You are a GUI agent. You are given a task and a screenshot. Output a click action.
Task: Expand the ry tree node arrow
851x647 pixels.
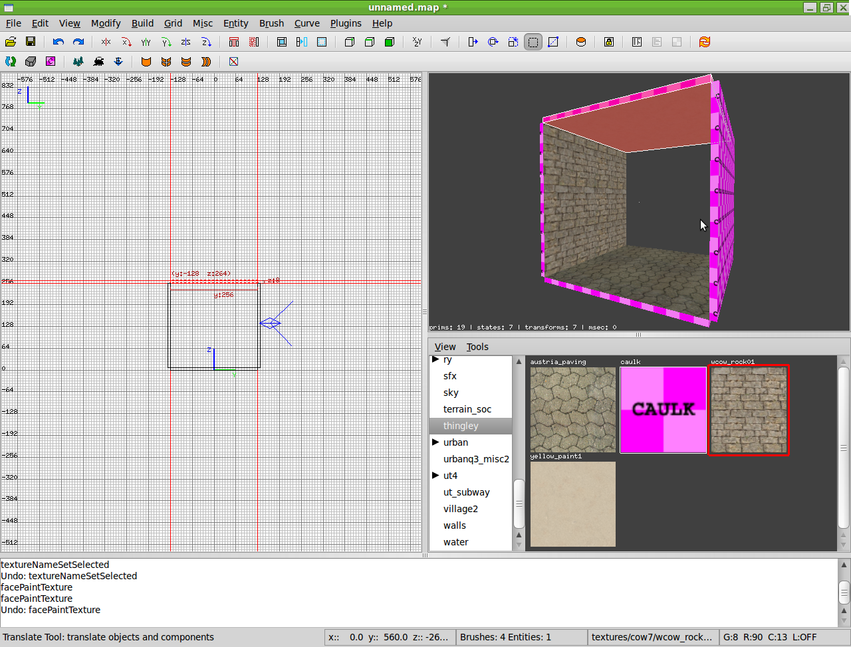(435, 359)
